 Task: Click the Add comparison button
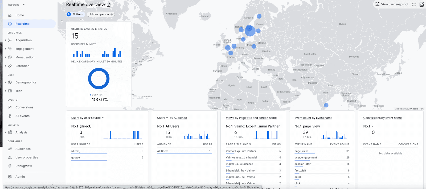coord(101,14)
